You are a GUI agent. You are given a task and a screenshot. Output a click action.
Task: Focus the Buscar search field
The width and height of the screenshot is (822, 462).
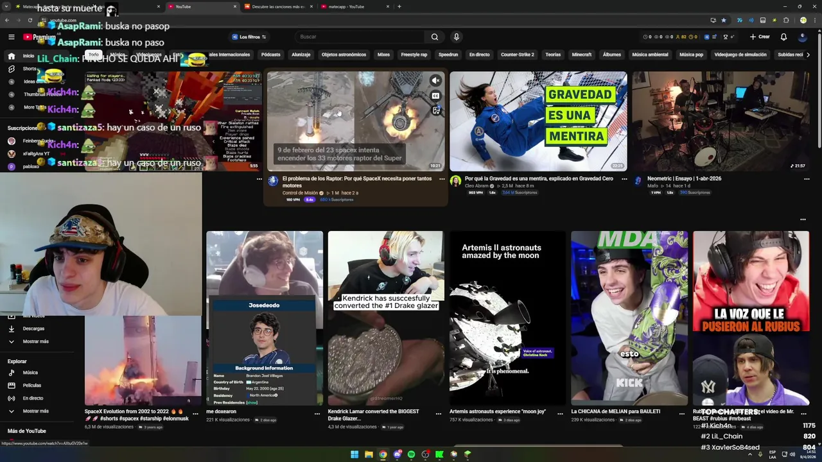point(360,37)
